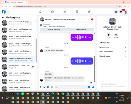131x104 pixels.
Task: Bookmark this page with star icon
Action: [x=120, y=6]
